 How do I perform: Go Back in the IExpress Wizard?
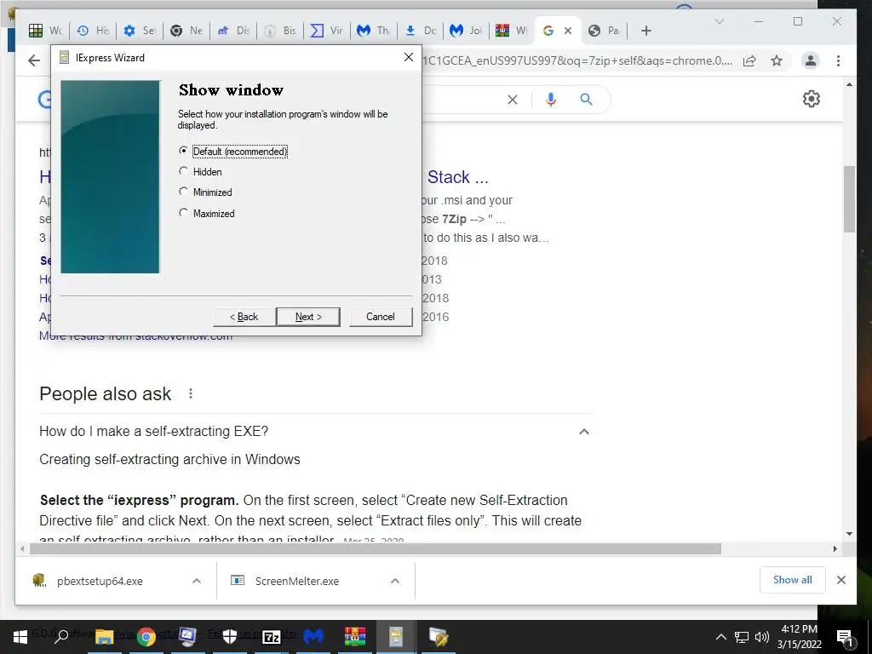244,317
